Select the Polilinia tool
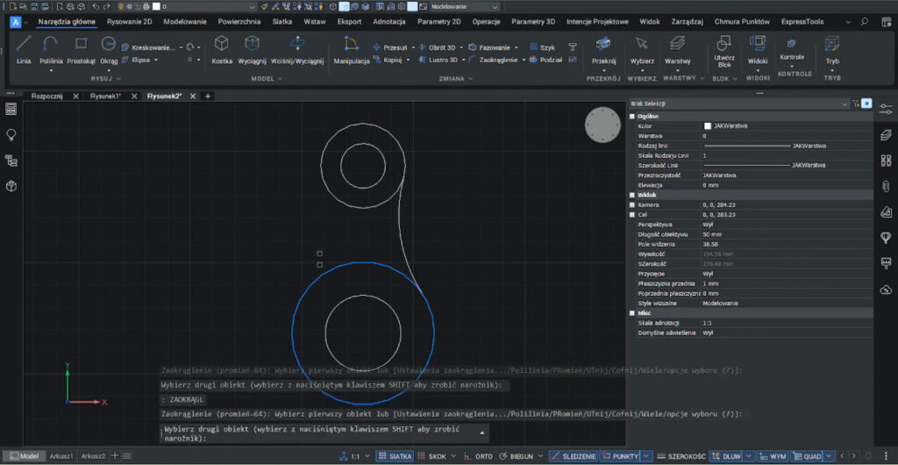The width and height of the screenshot is (898, 465). click(51, 50)
